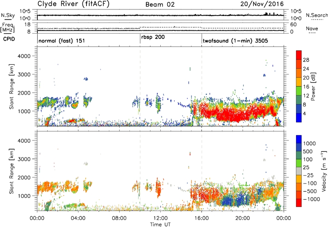Screen dimensions: 328x227
Task: Click the 'N.Sky' axis label
Action: (x=8, y=15)
